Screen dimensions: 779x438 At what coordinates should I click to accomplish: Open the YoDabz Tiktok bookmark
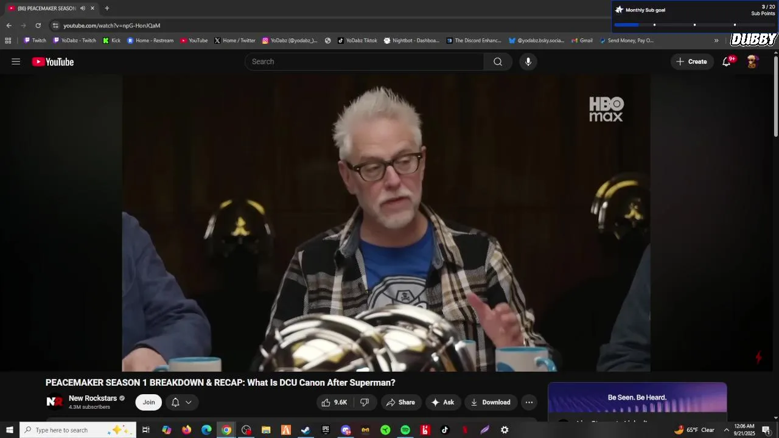[357, 41]
